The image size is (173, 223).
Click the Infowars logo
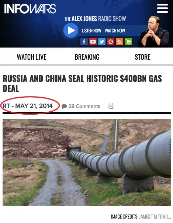click(30, 9)
